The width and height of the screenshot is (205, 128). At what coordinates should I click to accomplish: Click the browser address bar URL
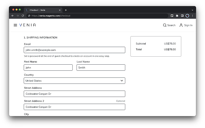click(x=51, y=15)
